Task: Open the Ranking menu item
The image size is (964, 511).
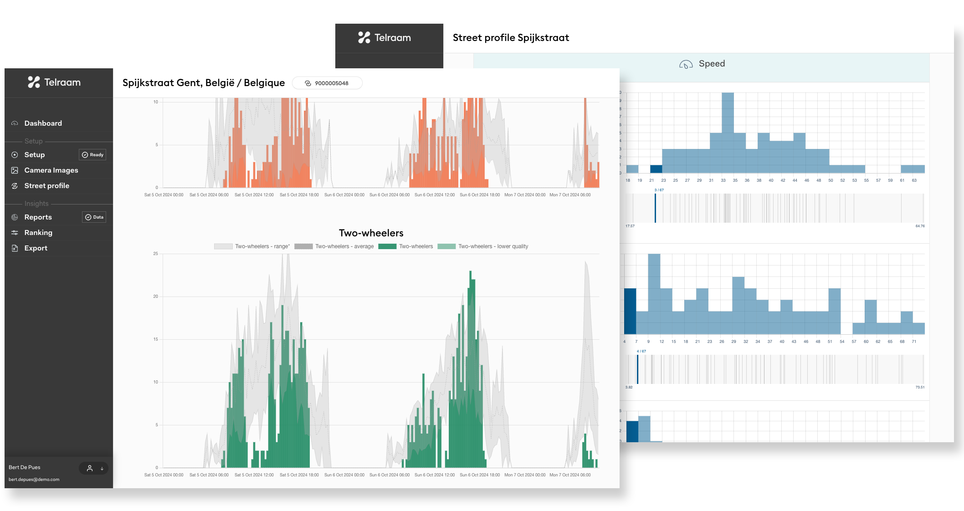Action: click(38, 233)
